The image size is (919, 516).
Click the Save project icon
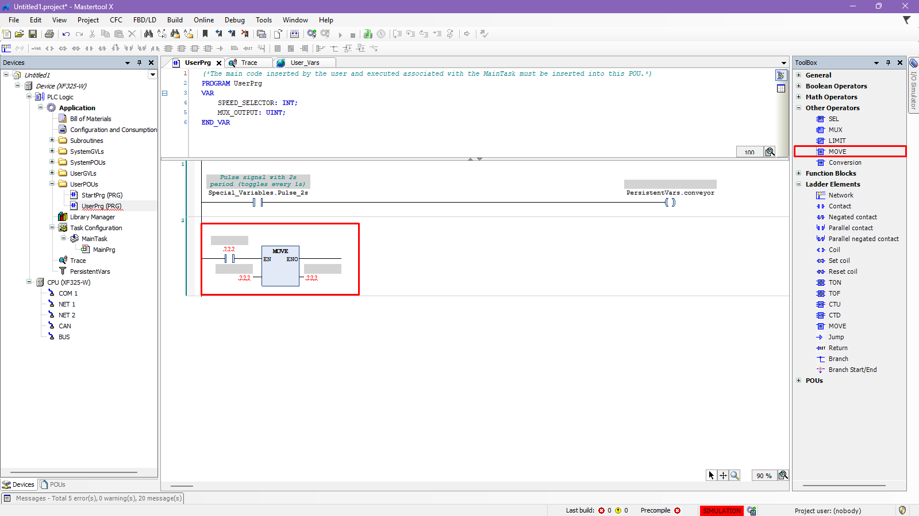33,34
